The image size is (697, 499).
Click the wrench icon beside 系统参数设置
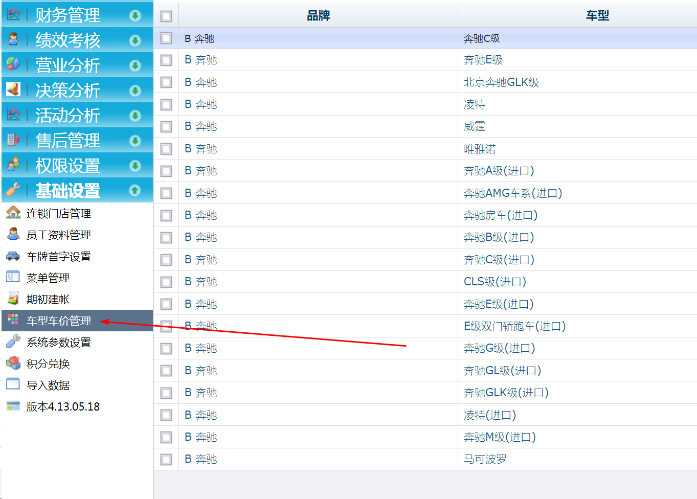[x=13, y=342]
